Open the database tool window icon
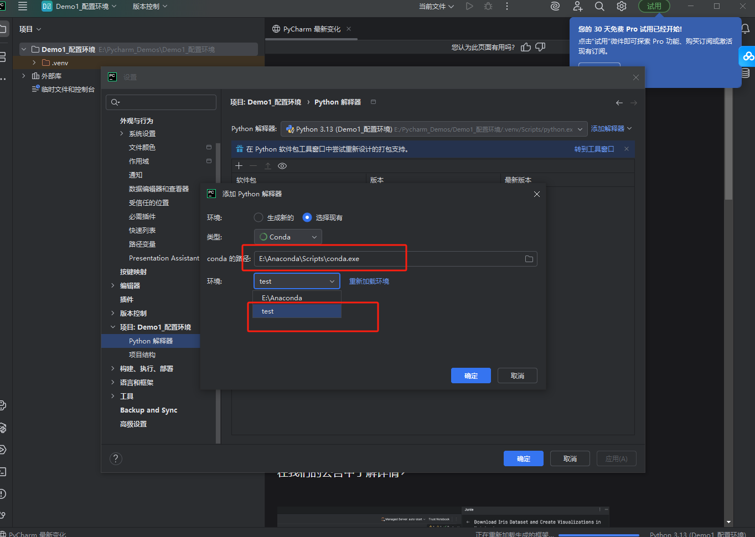This screenshot has width=755, height=537. click(746, 73)
